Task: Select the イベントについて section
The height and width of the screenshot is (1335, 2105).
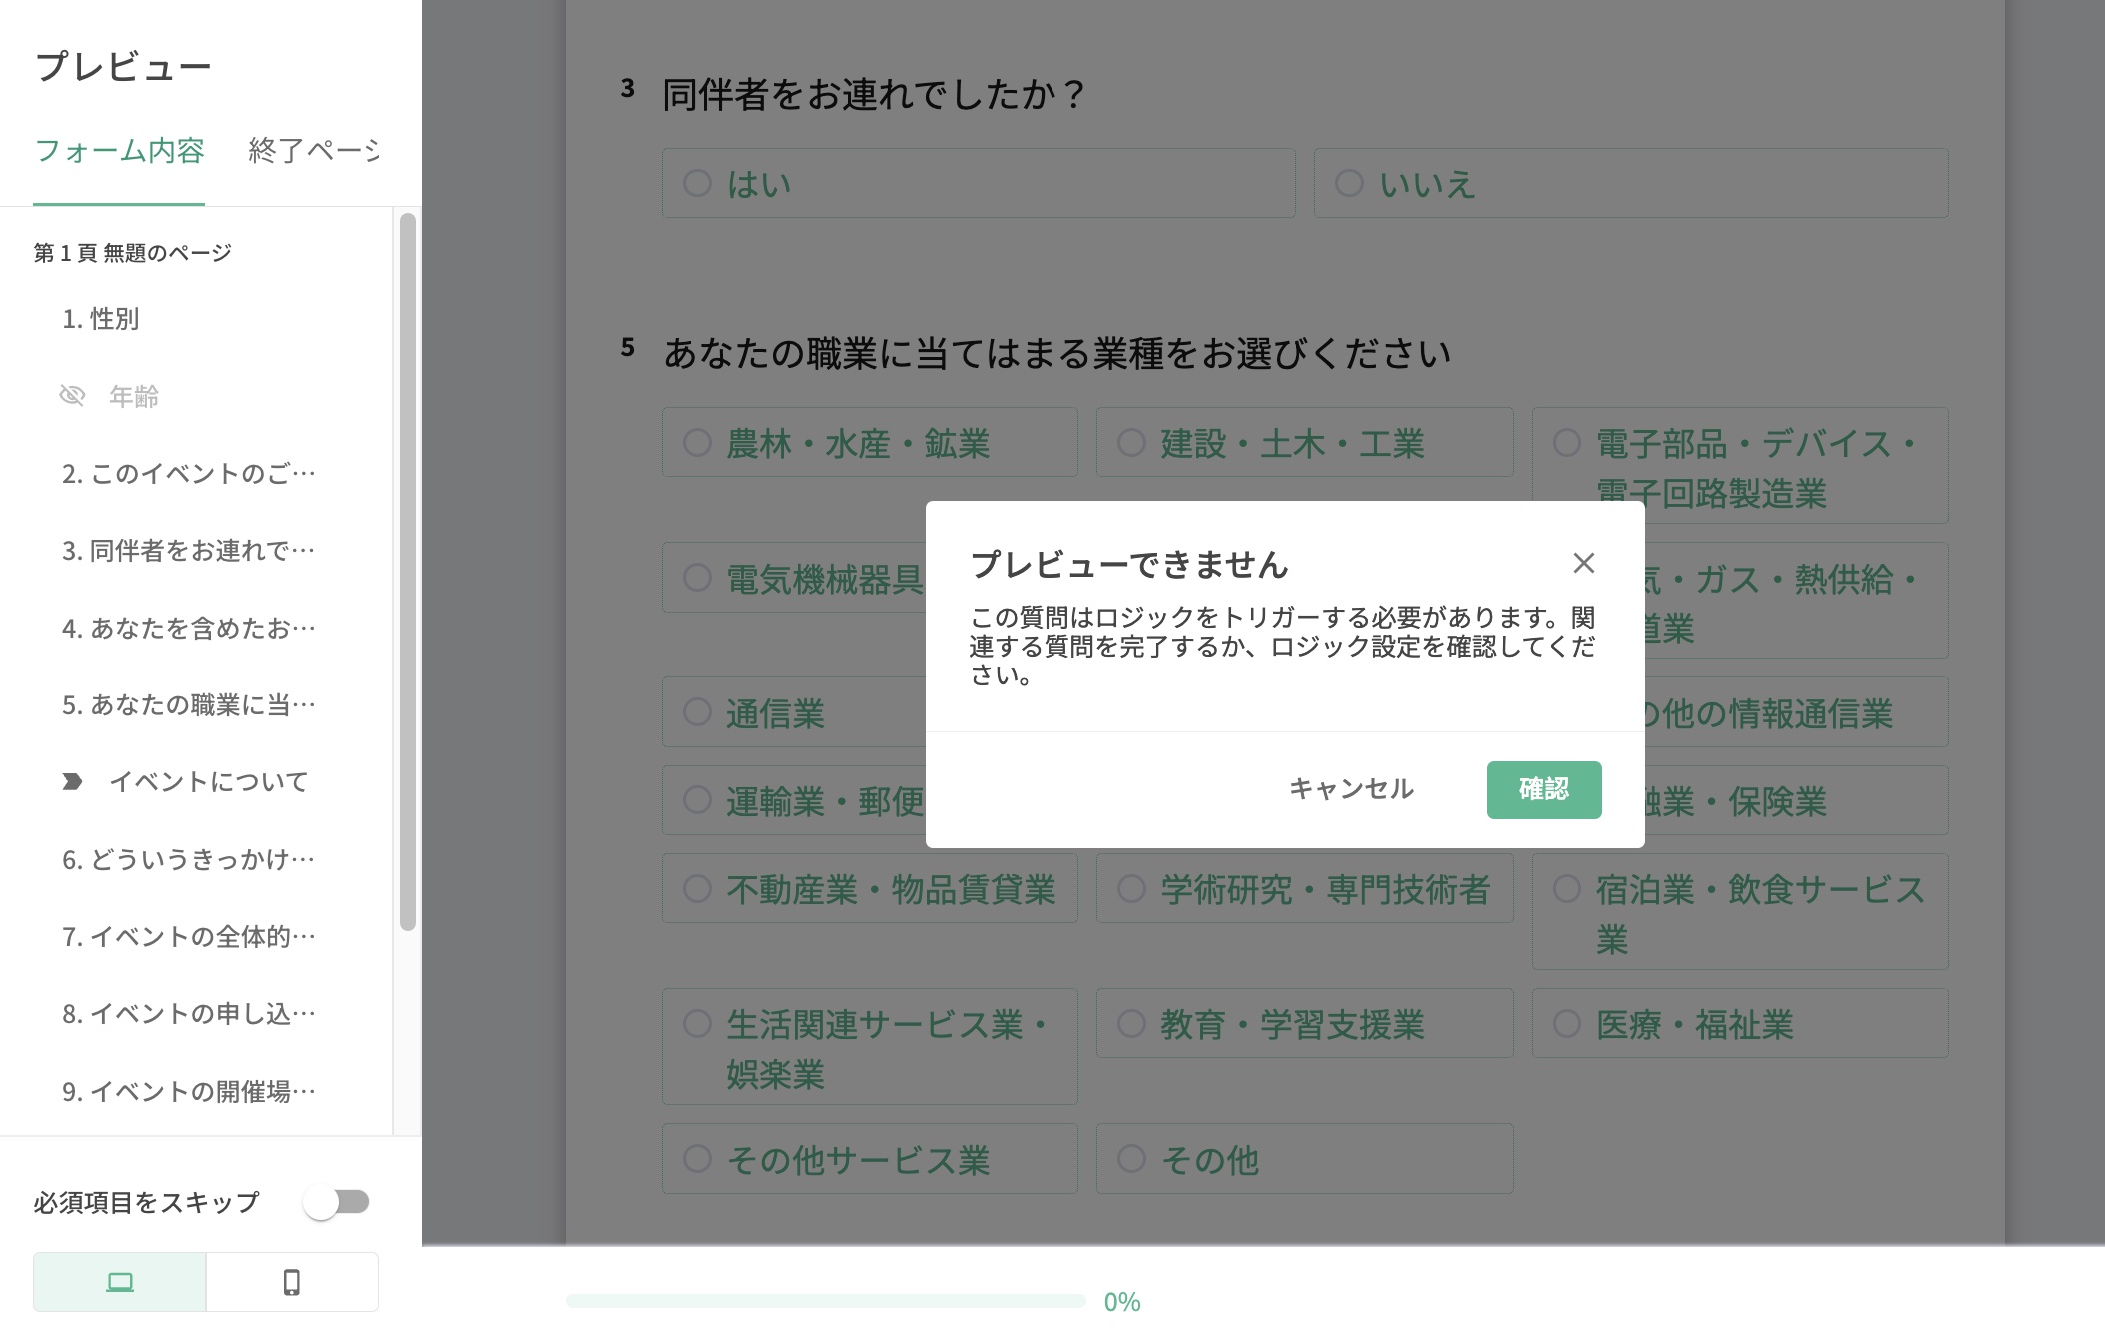Action: coord(208,782)
